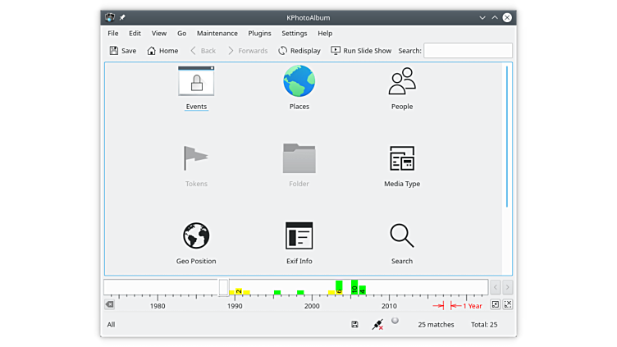This screenshot has height=347, width=617.
Task: Click the date bar slider handle
Action: coord(223,287)
